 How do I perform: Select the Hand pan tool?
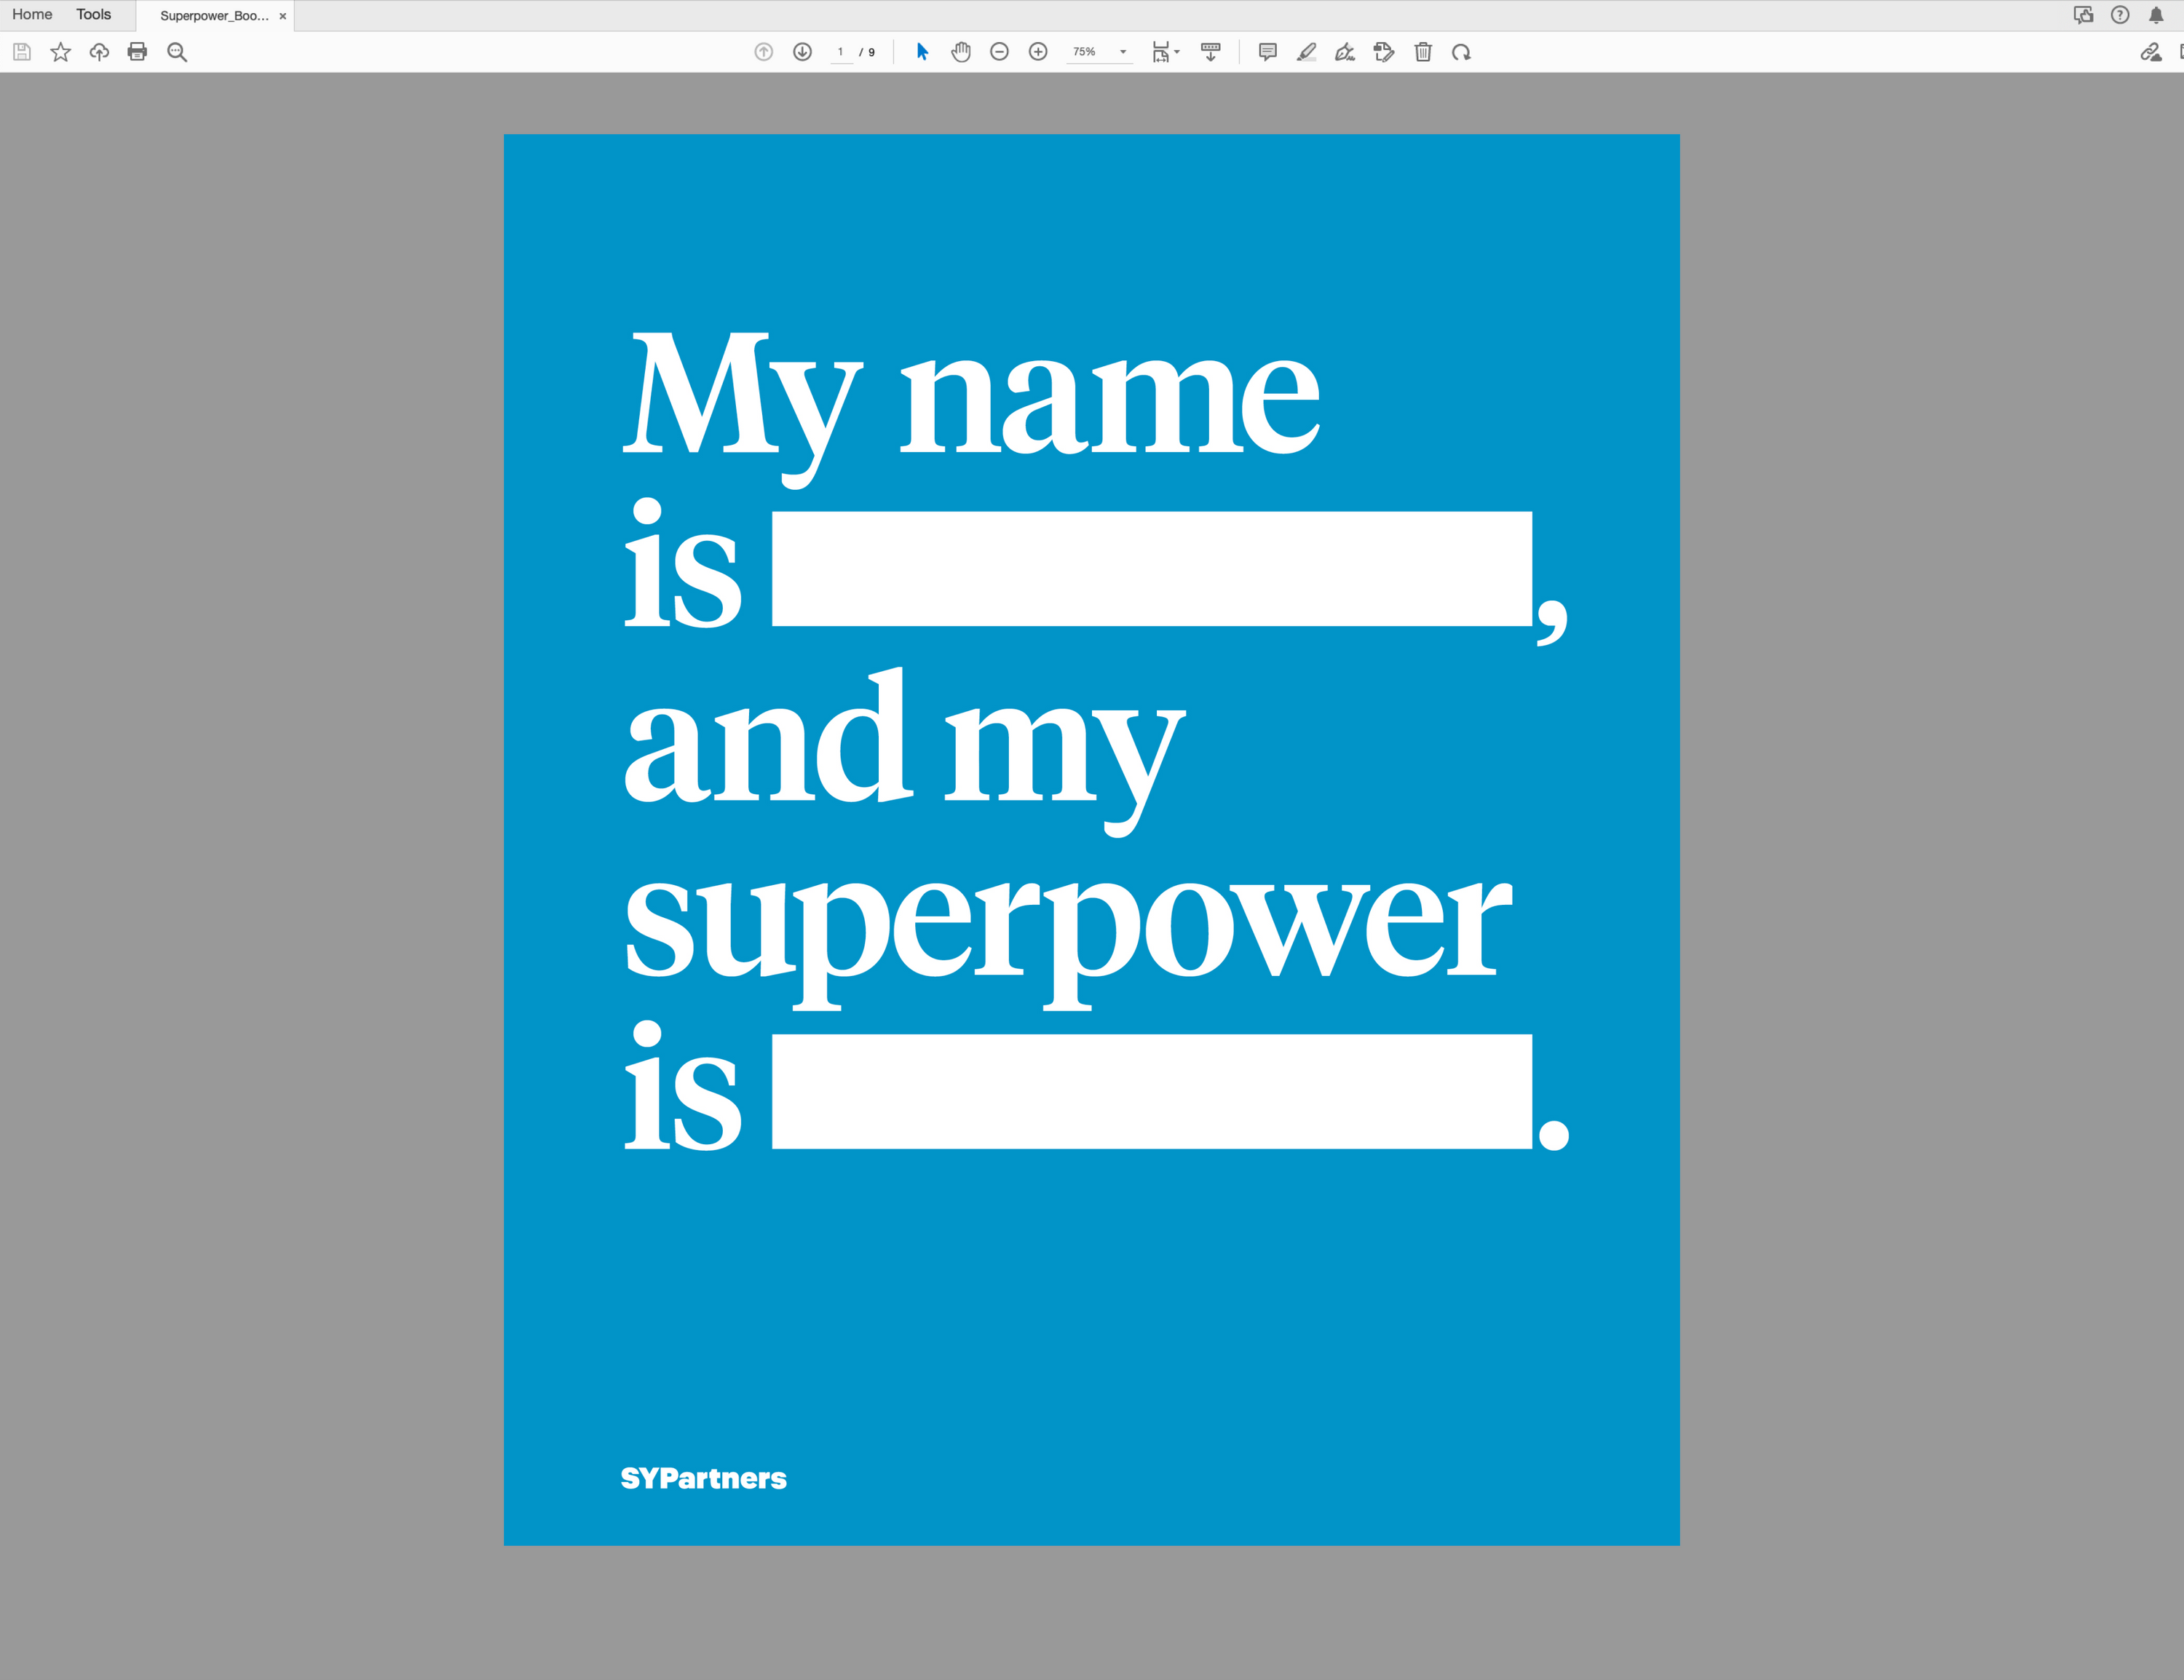pyautogui.click(x=961, y=52)
